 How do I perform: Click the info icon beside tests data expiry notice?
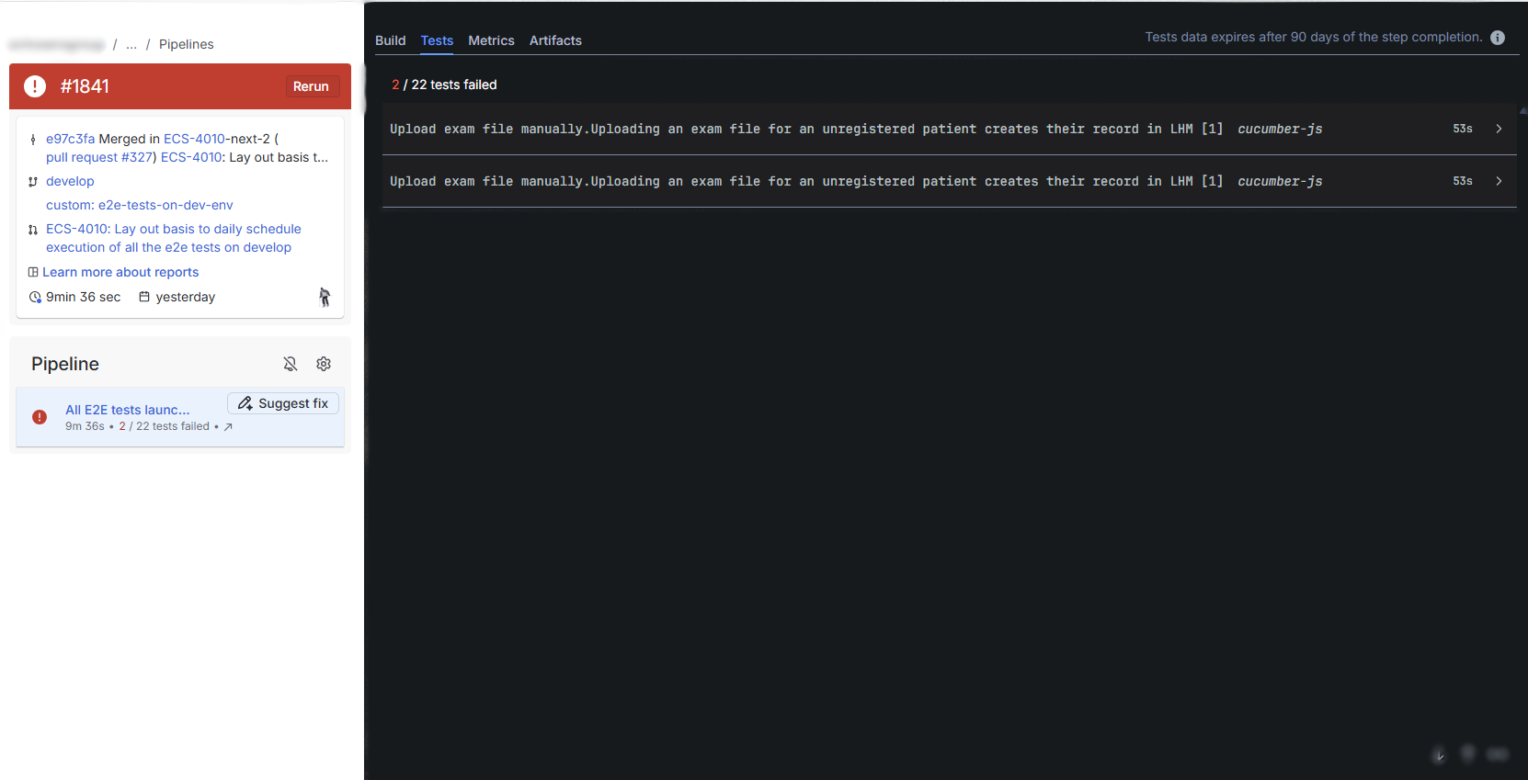(1498, 38)
